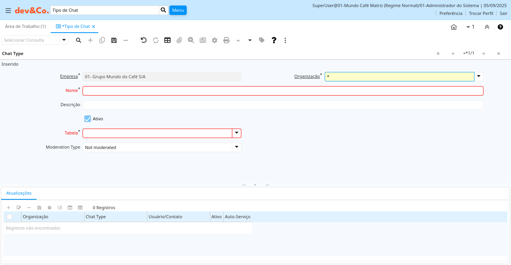Click into the Nome text field

pyautogui.click(x=283, y=91)
